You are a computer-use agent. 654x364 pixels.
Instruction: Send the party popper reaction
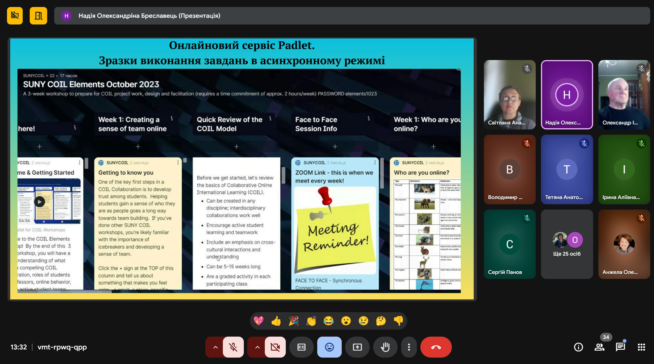click(x=293, y=321)
